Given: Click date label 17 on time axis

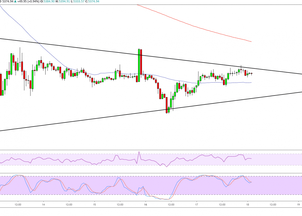Looking at the screenshot, I should pyautogui.click(x=197, y=205).
